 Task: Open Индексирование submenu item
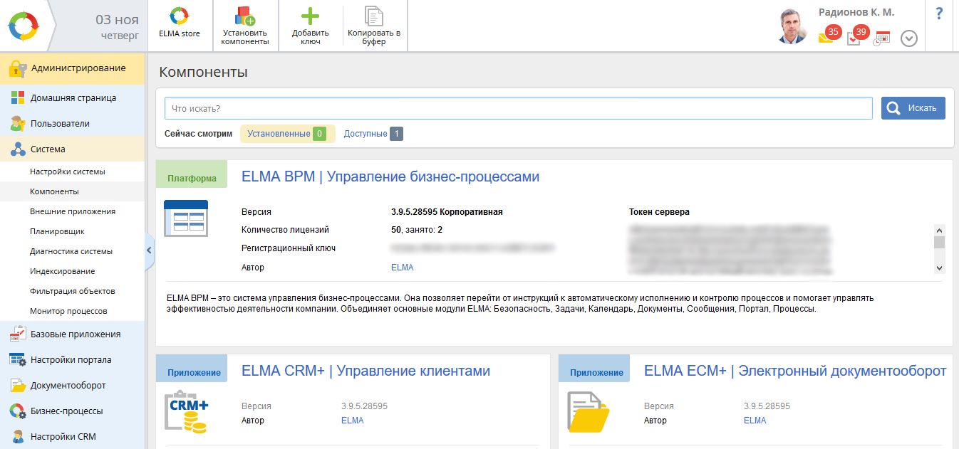63,271
